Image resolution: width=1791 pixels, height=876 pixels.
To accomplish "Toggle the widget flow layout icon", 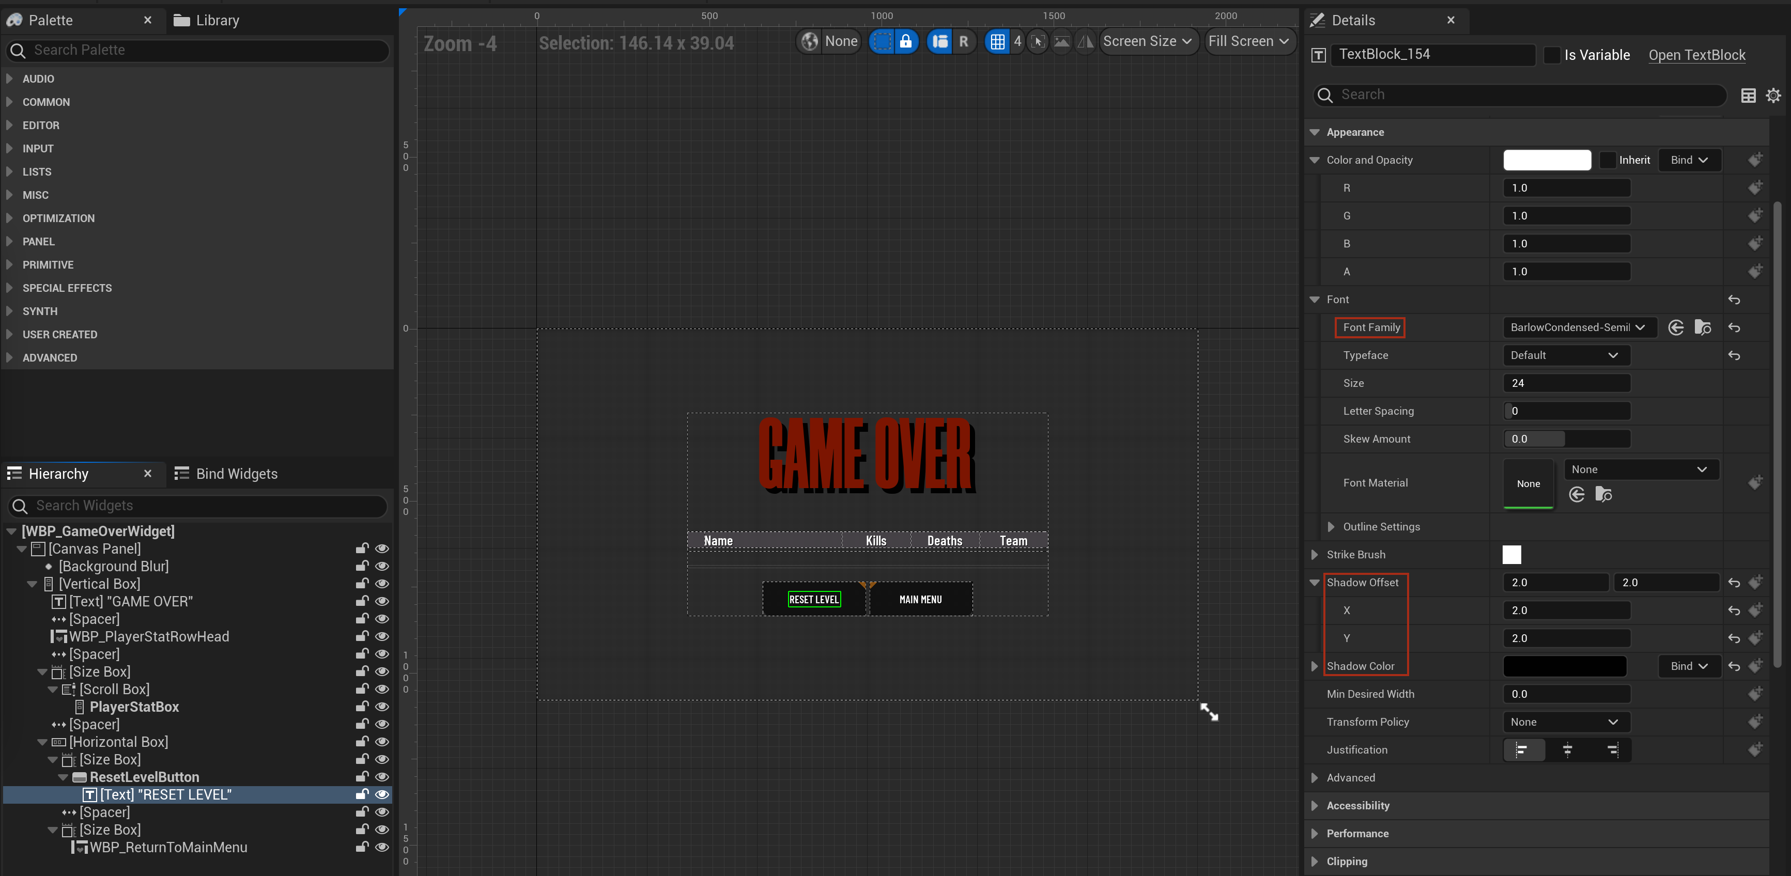I will pos(939,42).
